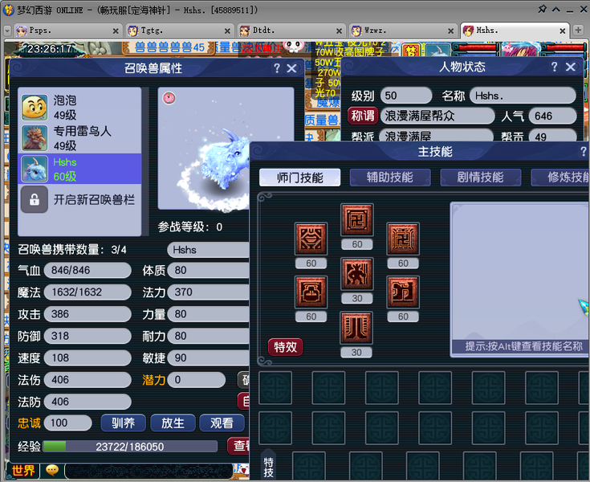The width and height of the screenshot is (590, 482).
Task: Open the 修炼技能 tab
Action: coord(560,178)
